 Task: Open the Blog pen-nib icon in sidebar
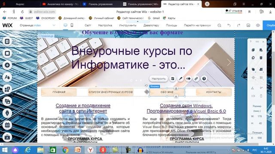[x=7, y=113]
